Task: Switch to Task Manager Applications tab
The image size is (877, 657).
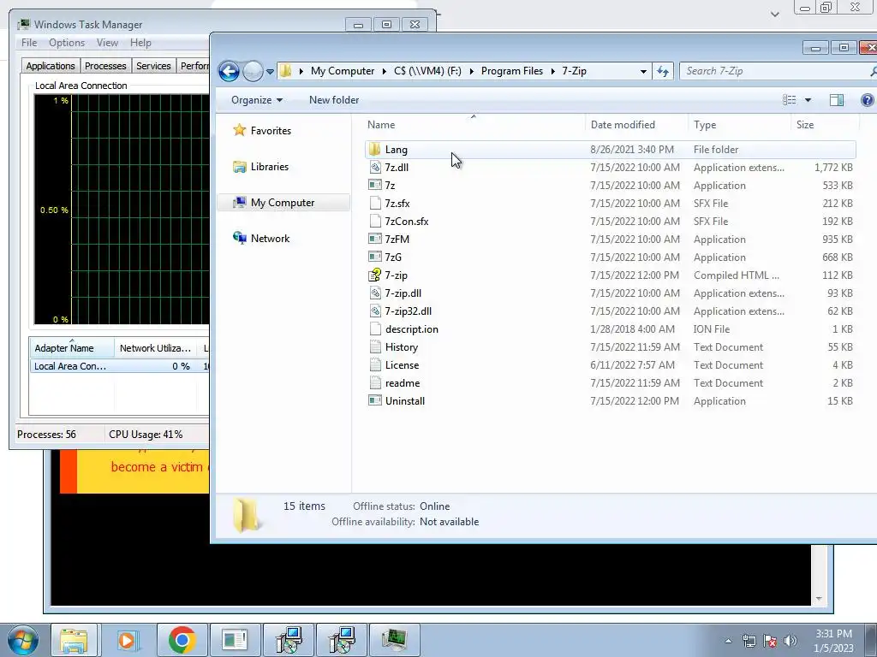Action: 51,65
